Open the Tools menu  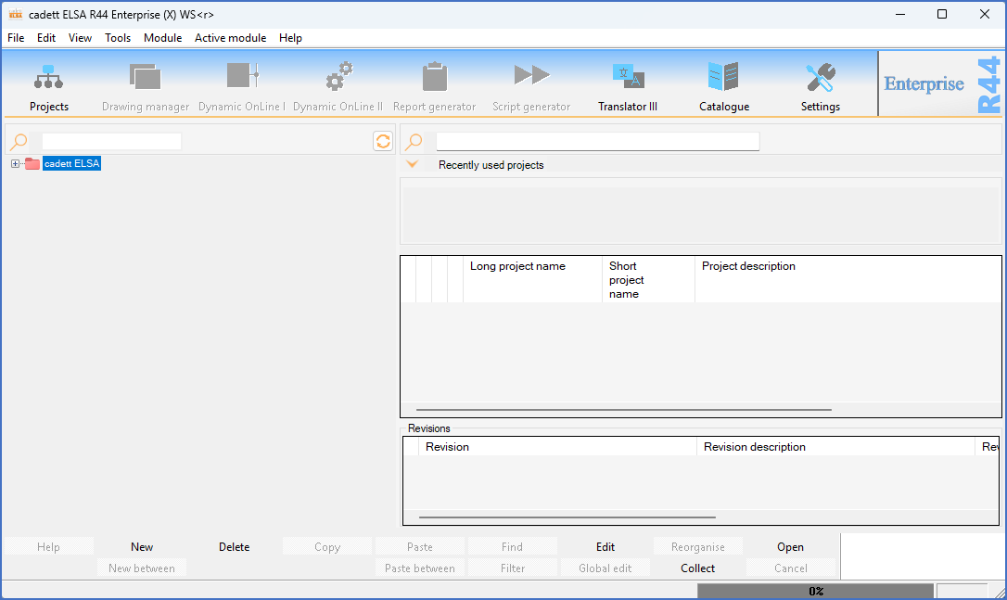(118, 38)
